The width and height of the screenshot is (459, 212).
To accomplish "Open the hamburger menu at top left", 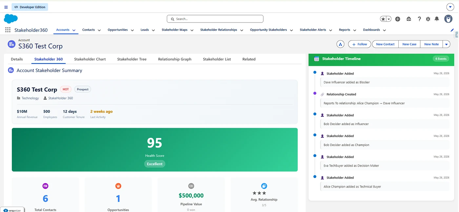I will (6, 7).
